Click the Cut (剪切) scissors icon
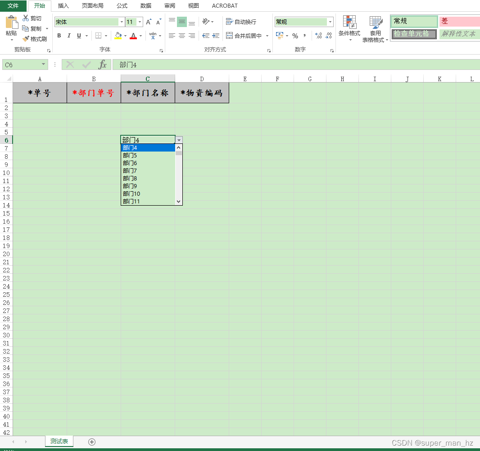The width and height of the screenshot is (480, 451). click(x=25, y=18)
